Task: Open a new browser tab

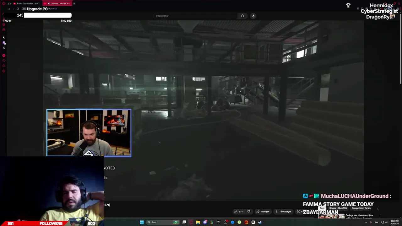Action: pyautogui.click(x=74, y=3)
